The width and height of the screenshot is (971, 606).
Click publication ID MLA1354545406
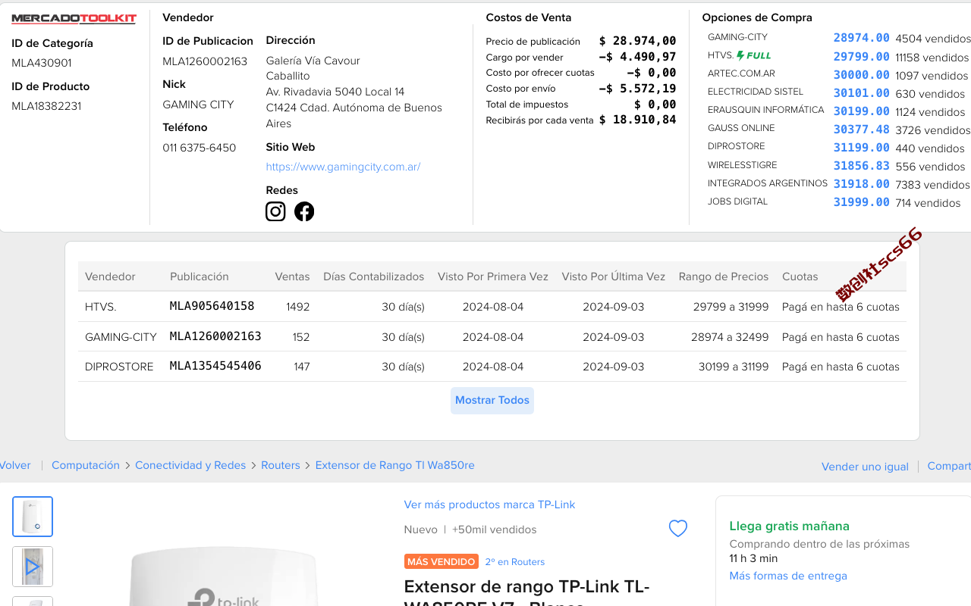[x=215, y=366]
